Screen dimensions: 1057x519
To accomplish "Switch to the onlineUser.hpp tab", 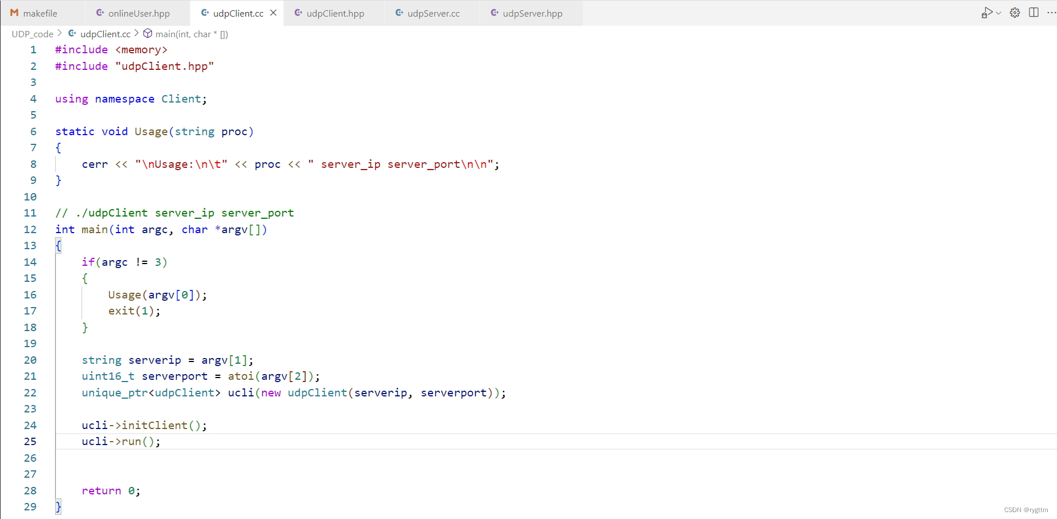I will tap(132, 13).
